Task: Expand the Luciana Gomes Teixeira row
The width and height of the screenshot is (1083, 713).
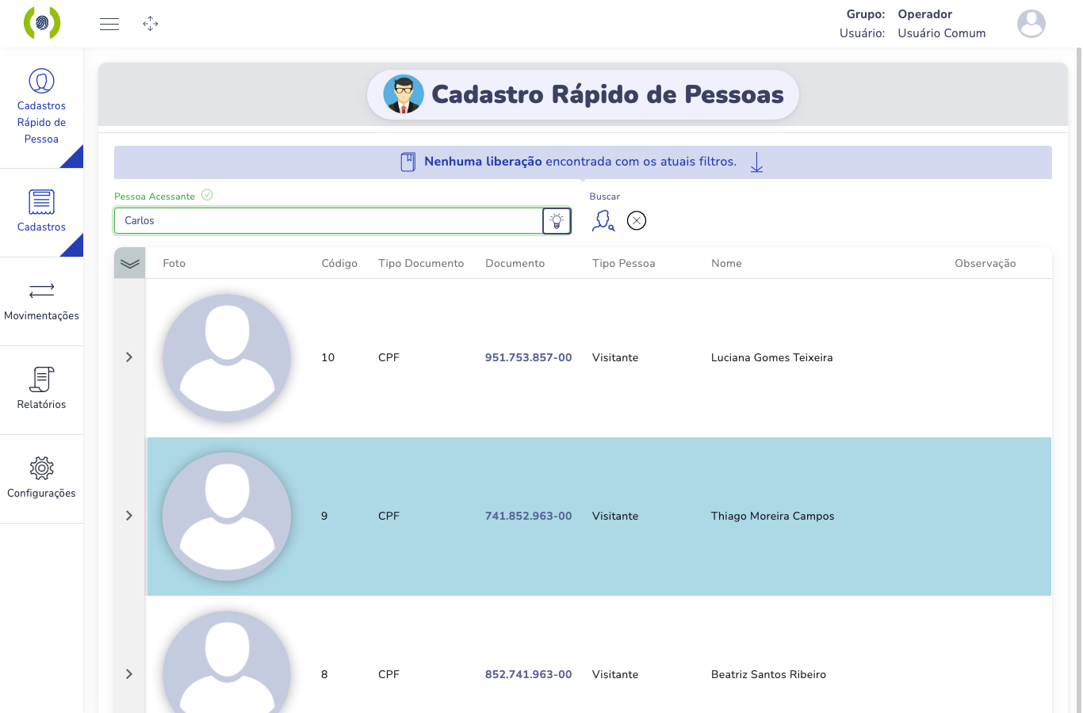Action: (x=129, y=357)
